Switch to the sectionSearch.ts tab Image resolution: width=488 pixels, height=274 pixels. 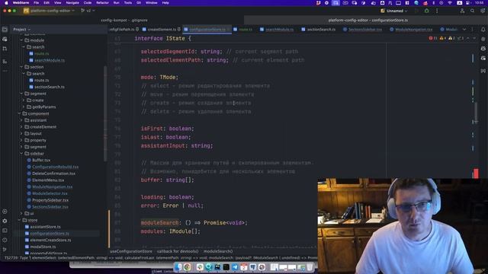[318, 30]
